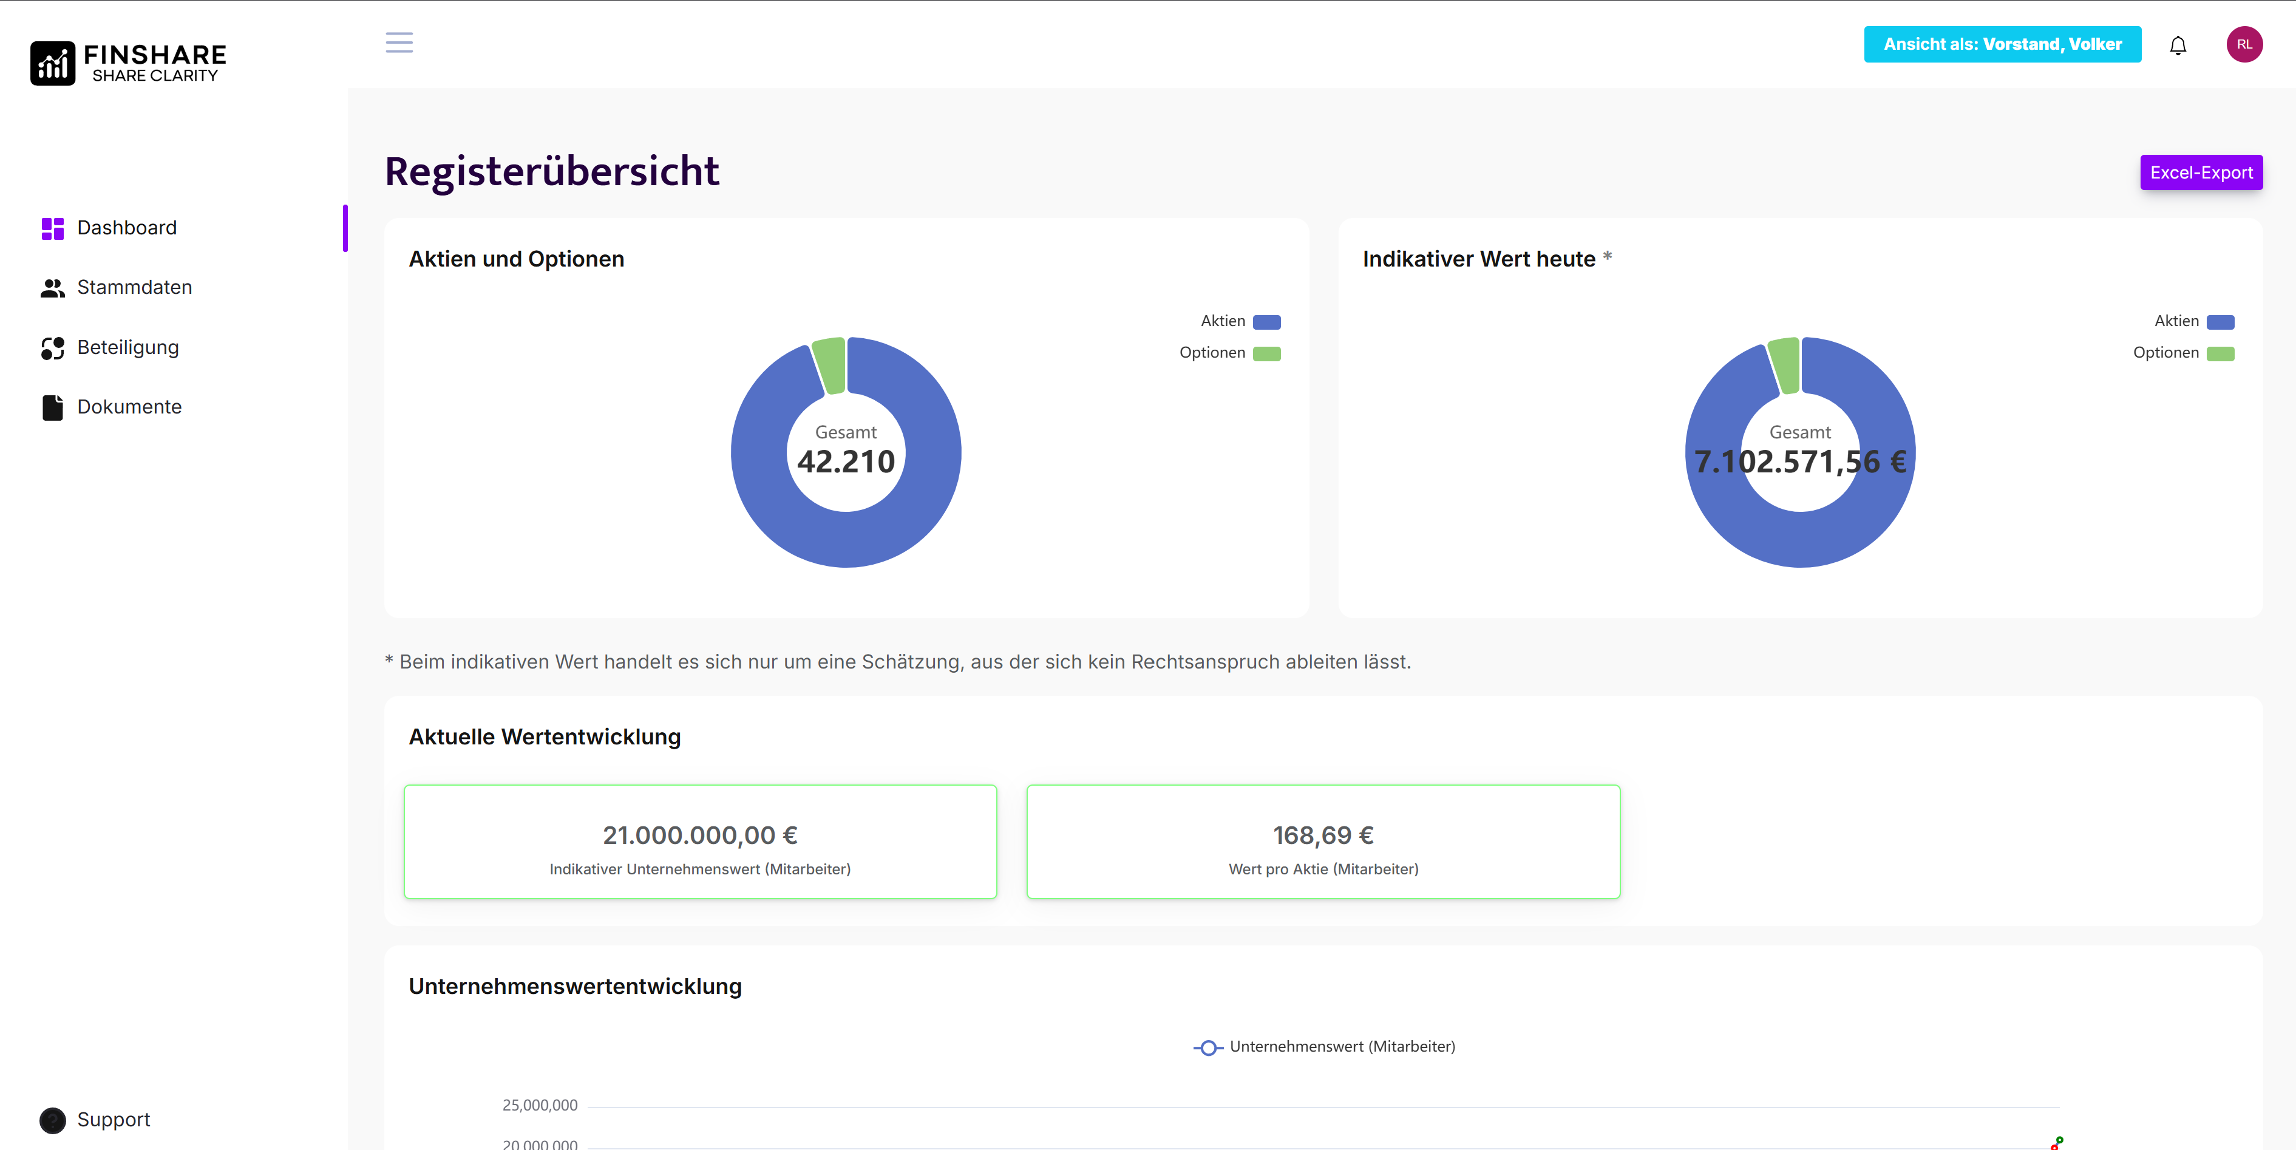Image resolution: width=2296 pixels, height=1150 pixels.
Task: Click the green Optionen slice in Aktien und Optionen donut
Action: [x=830, y=365]
